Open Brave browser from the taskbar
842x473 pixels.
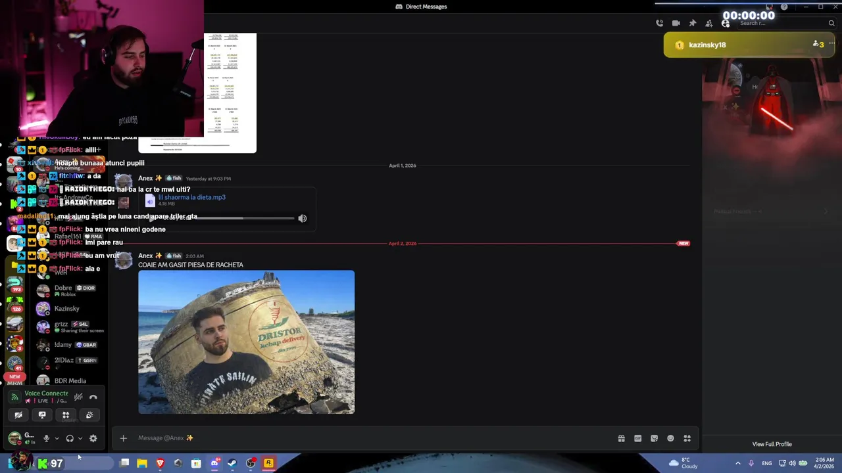click(160, 463)
